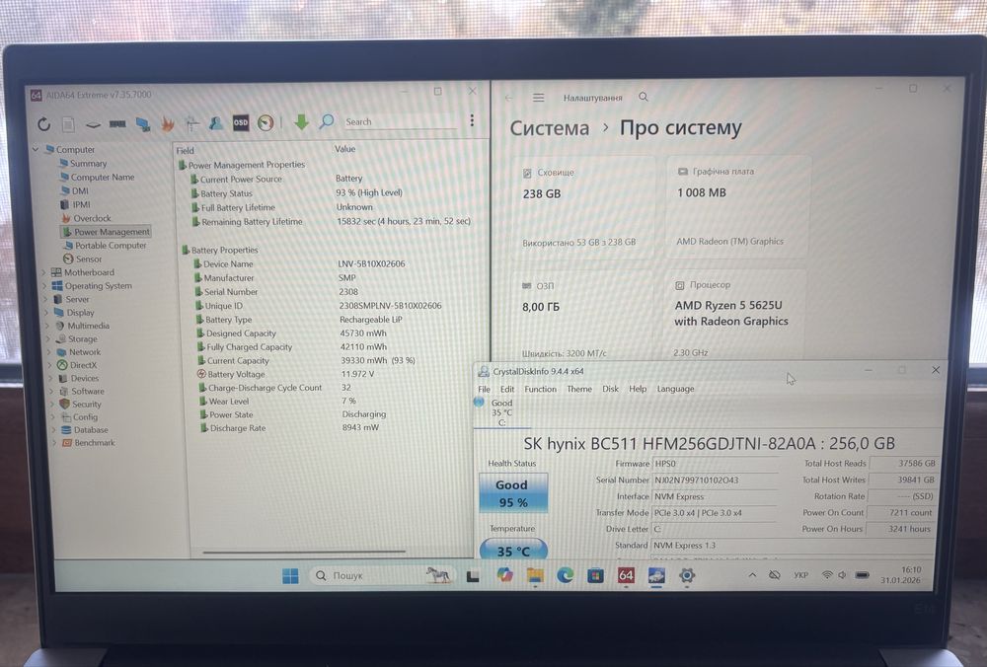987x667 pixels.
Task: Open the SensorPanel gauge icon
Action: pyautogui.click(x=266, y=122)
